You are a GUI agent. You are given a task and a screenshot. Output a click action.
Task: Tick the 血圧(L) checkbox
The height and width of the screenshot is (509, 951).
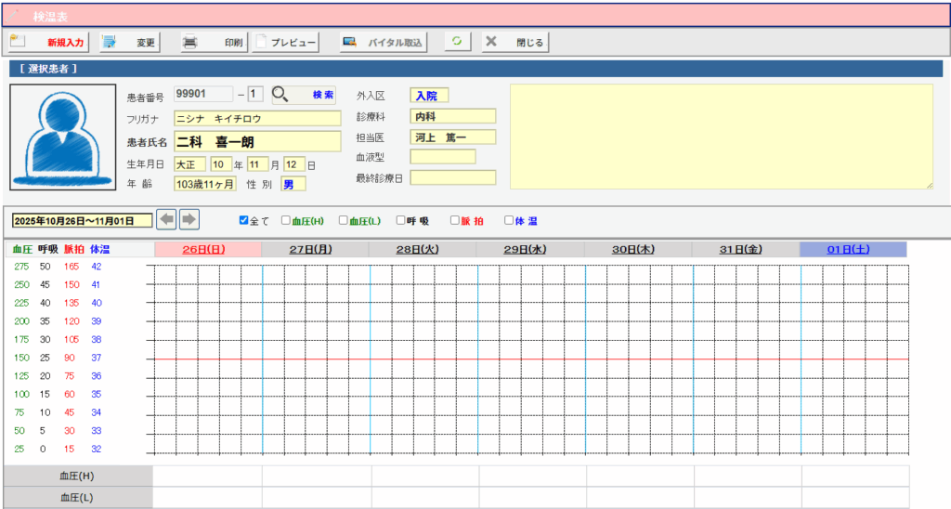[344, 221]
